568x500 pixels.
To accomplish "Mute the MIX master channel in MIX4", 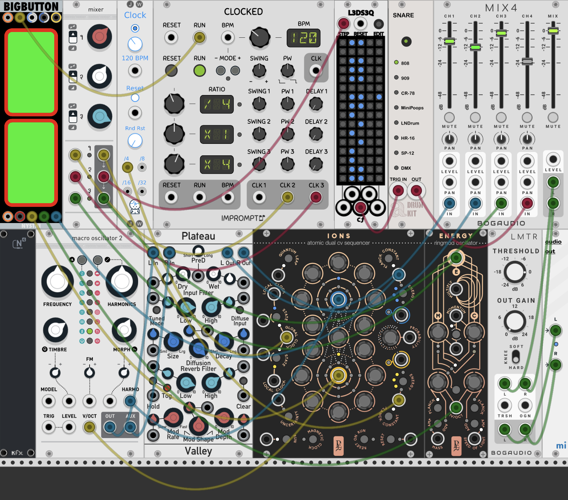I will coord(553,117).
